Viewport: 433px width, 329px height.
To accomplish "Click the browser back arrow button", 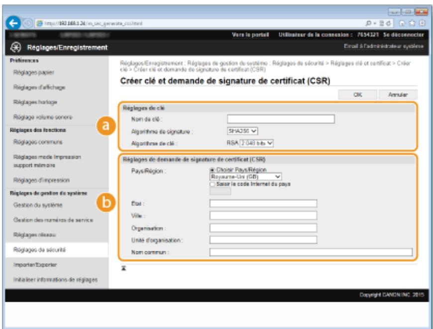I will tap(13, 23).
